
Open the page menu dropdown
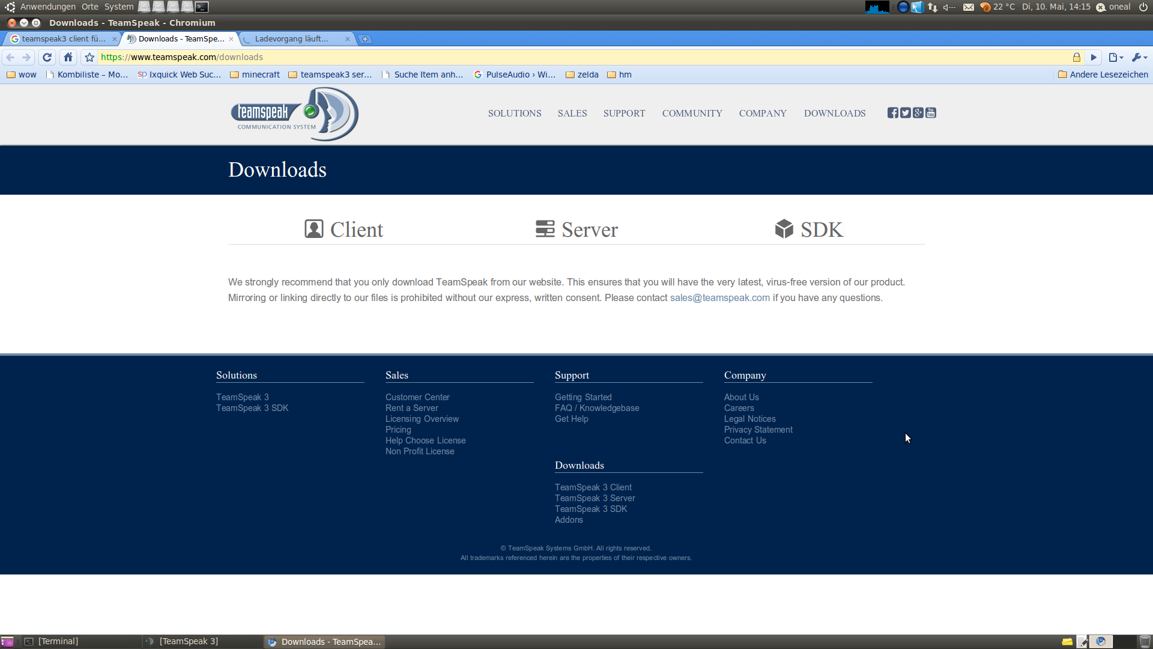pos(1116,57)
